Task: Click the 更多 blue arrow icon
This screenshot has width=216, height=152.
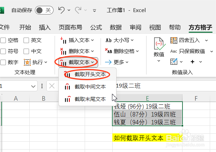Action: pos(108,62)
